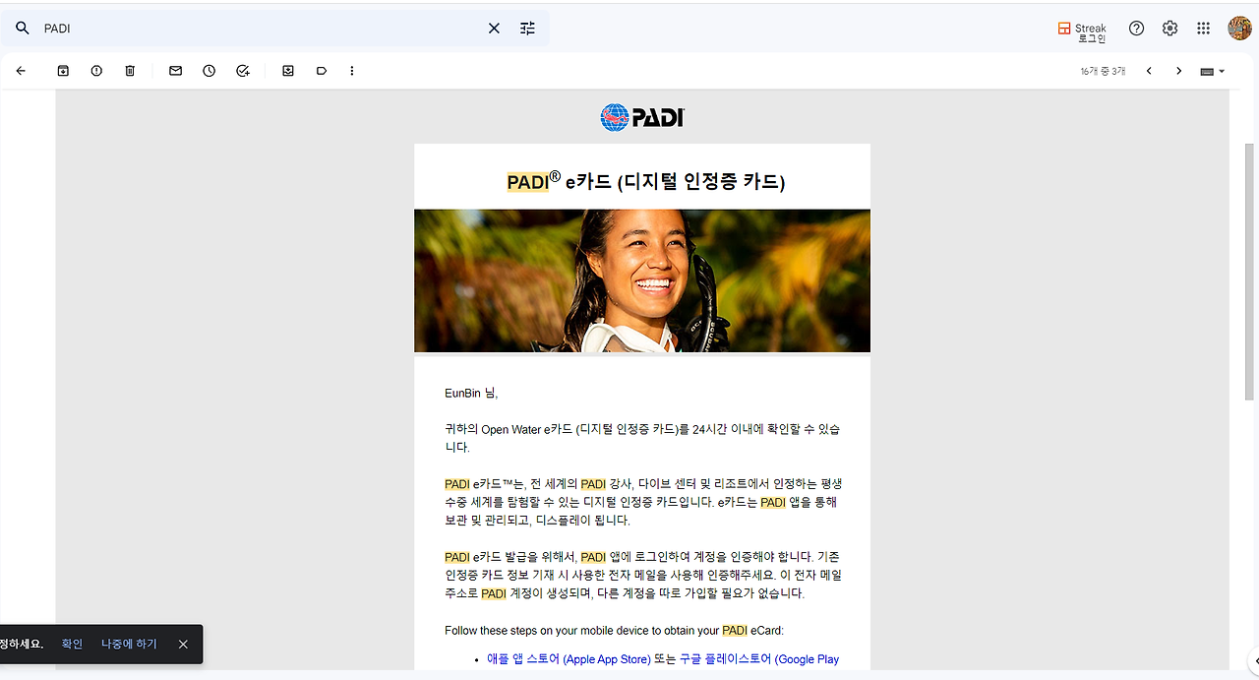Open the Labels menu

click(x=322, y=71)
